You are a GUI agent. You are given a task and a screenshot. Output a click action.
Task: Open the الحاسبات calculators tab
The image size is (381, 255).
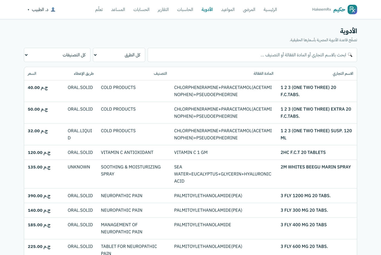pyautogui.click(x=185, y=9)
